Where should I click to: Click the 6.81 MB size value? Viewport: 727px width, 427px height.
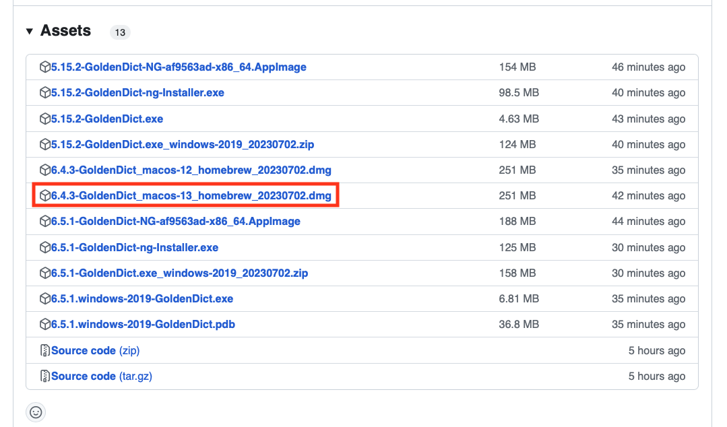pos(519,298)
